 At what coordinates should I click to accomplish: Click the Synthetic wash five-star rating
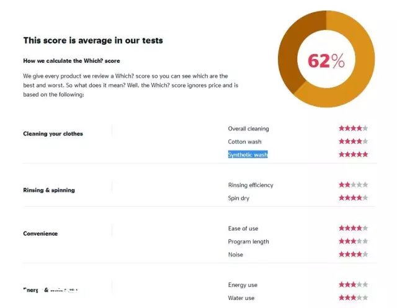click(353, 155)
